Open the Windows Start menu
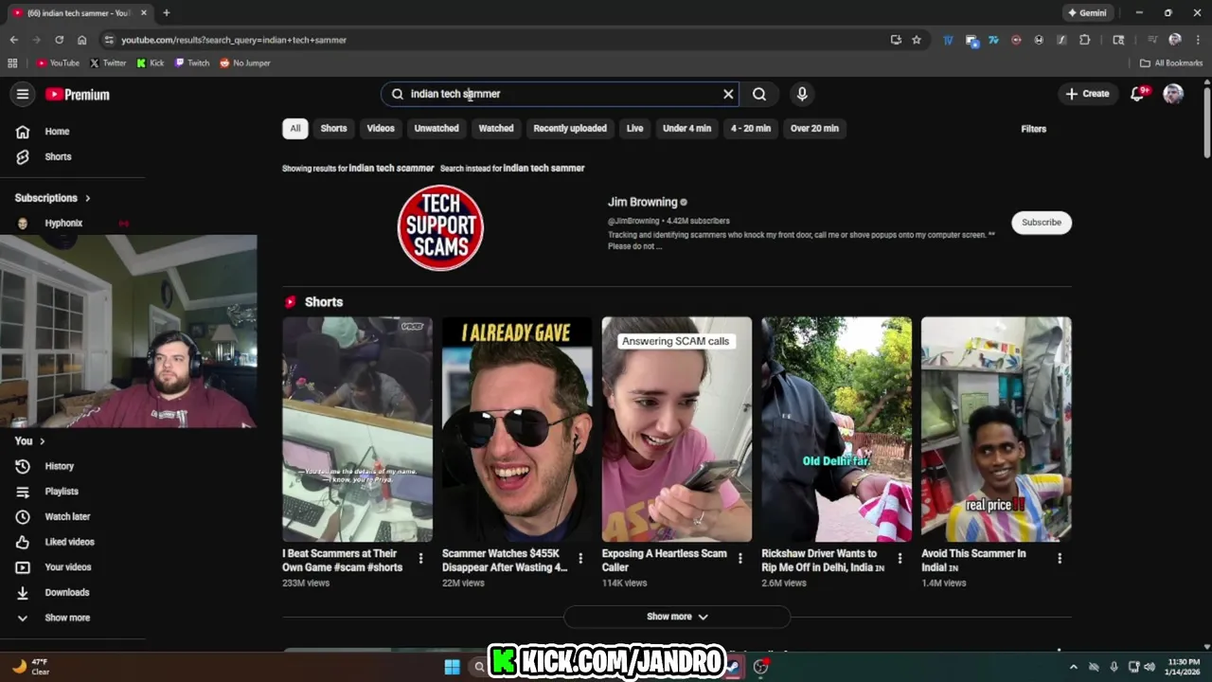 [453, 667]
